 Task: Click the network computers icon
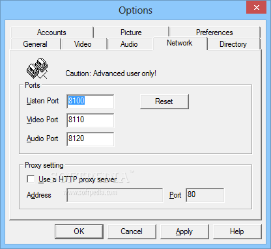tap(37, 68)
